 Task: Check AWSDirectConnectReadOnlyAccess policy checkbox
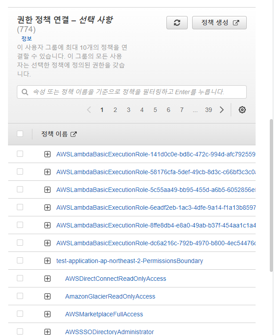pyautogui.click(x=20, y=278)
